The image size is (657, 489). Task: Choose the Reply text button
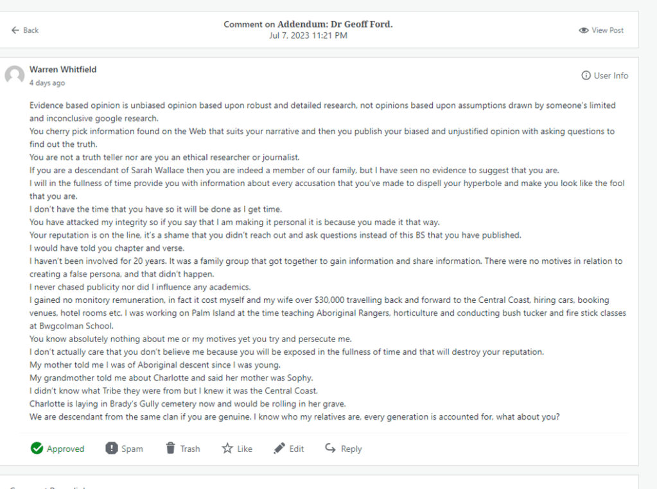coord(351,449)
